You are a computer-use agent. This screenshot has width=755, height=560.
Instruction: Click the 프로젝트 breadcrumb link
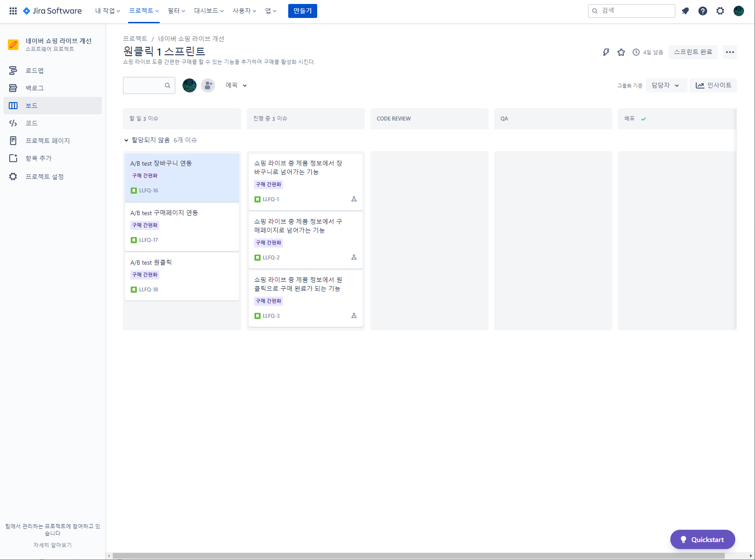(135, 39)
